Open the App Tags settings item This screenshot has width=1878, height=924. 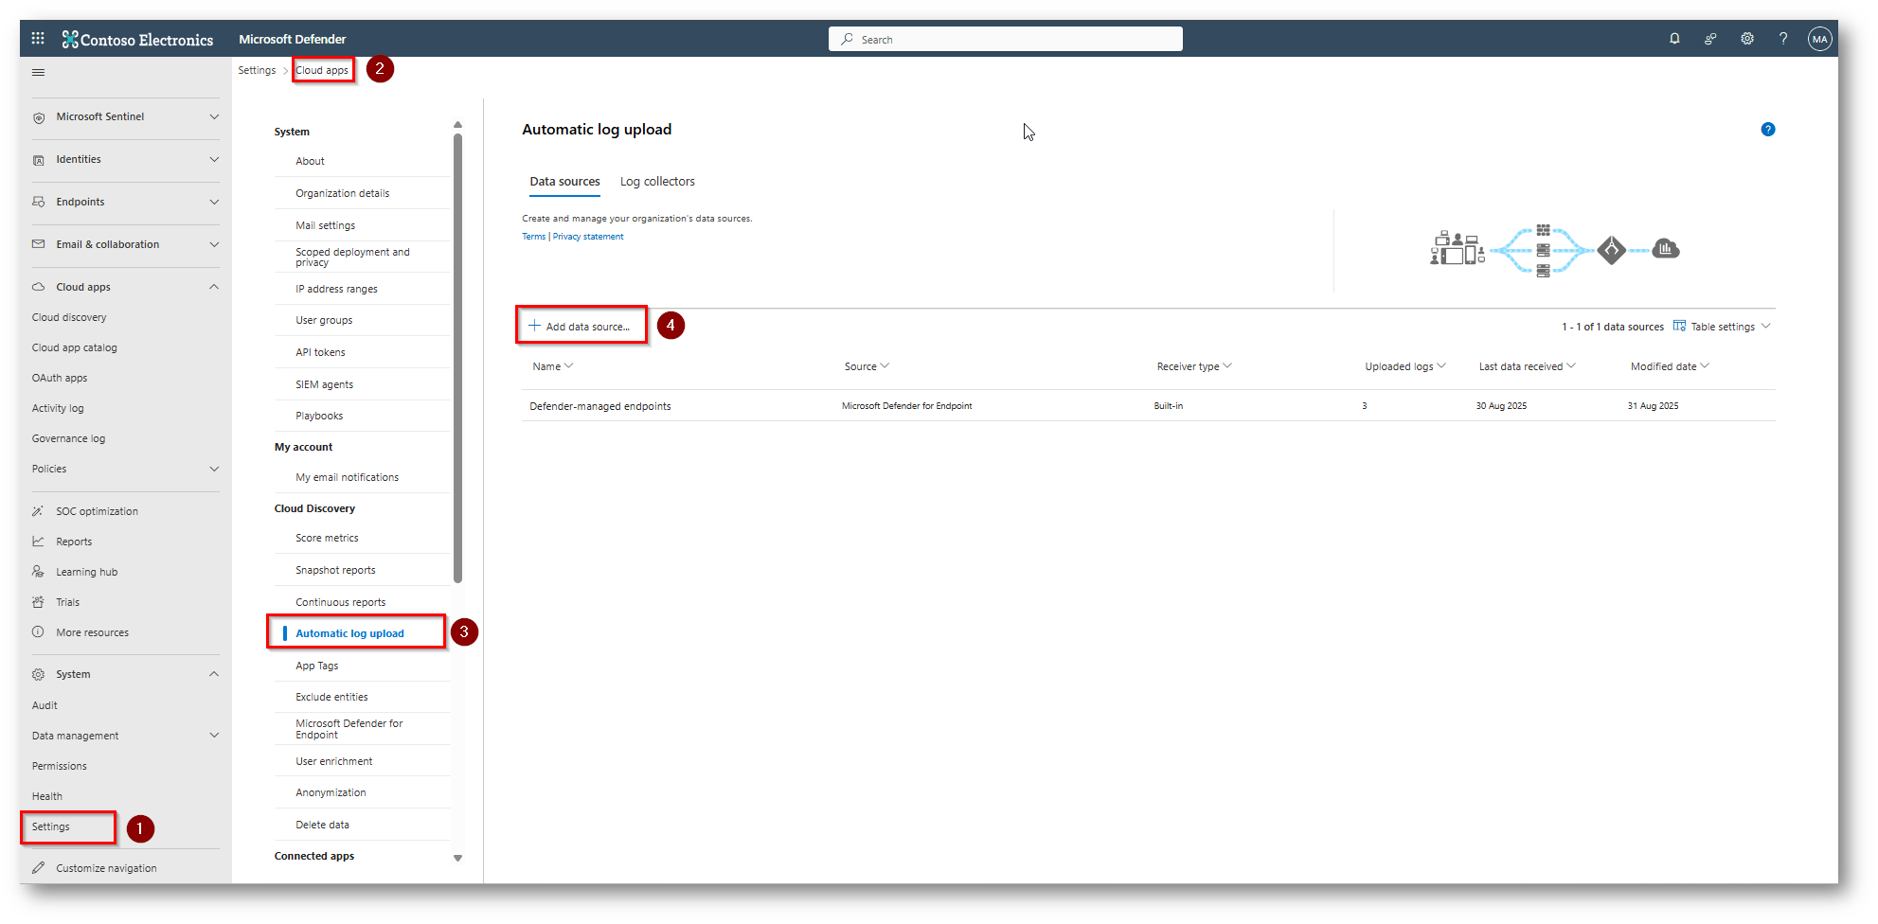pyautogui.click(x=316, y=666)
